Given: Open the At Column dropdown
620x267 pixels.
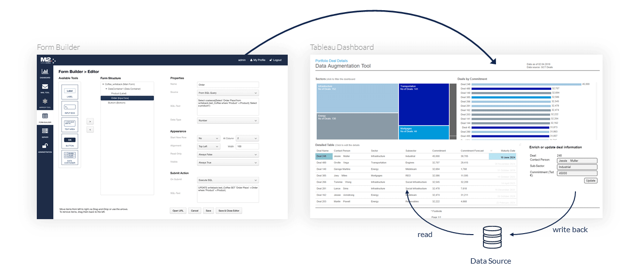Looking at the screenshot, I should pyautogui.click(x=248, y=138).
